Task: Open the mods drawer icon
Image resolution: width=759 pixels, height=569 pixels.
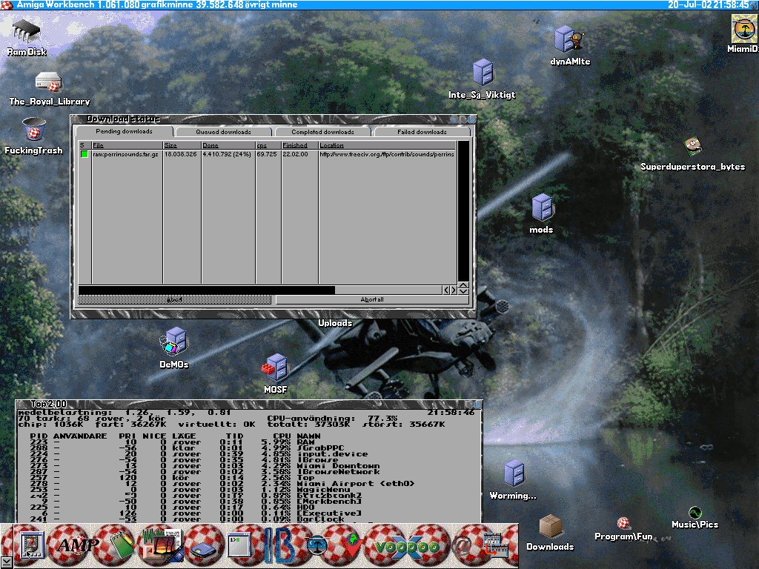Action: click(x=541, y=207)
